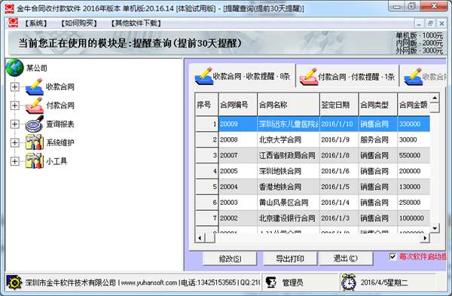Click the 合同名称 column header
The height and width of the screenshot is (296, 452).
click(x=289, y=105)
